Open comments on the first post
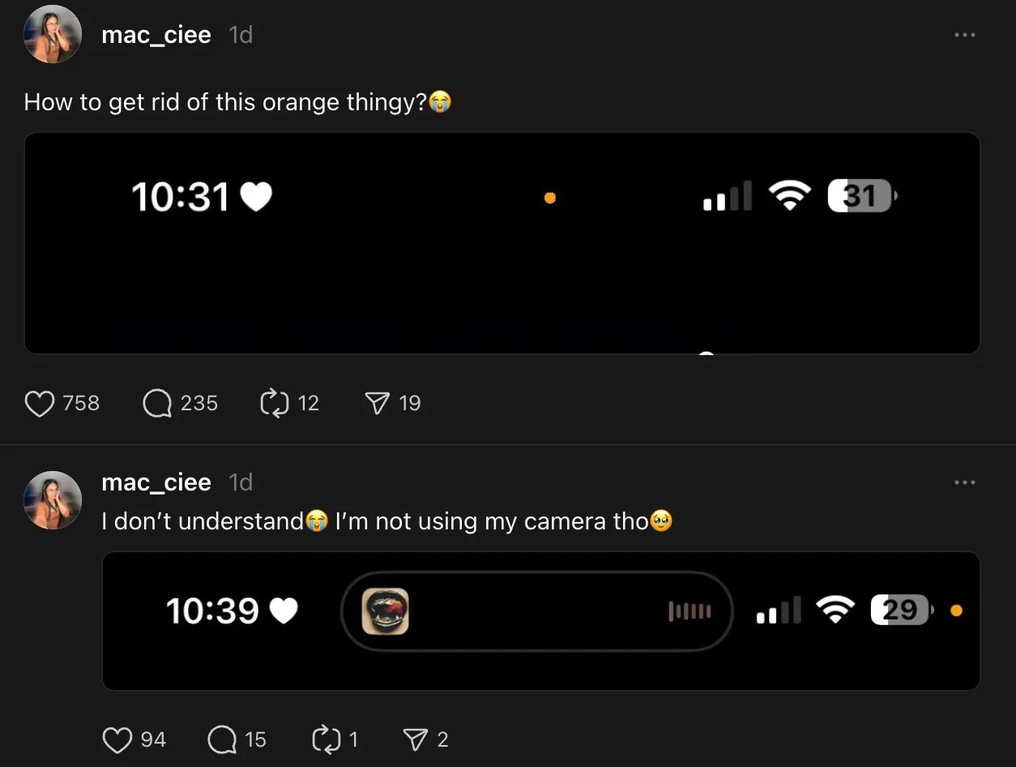The width and height of the screenshot is (1016, 767). click(x=157, y=403)
